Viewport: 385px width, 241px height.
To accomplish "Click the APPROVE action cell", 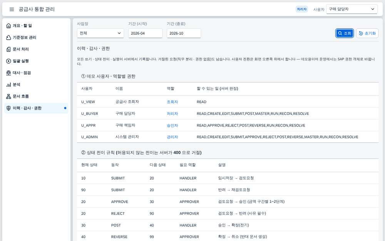I will coord(120,202).
